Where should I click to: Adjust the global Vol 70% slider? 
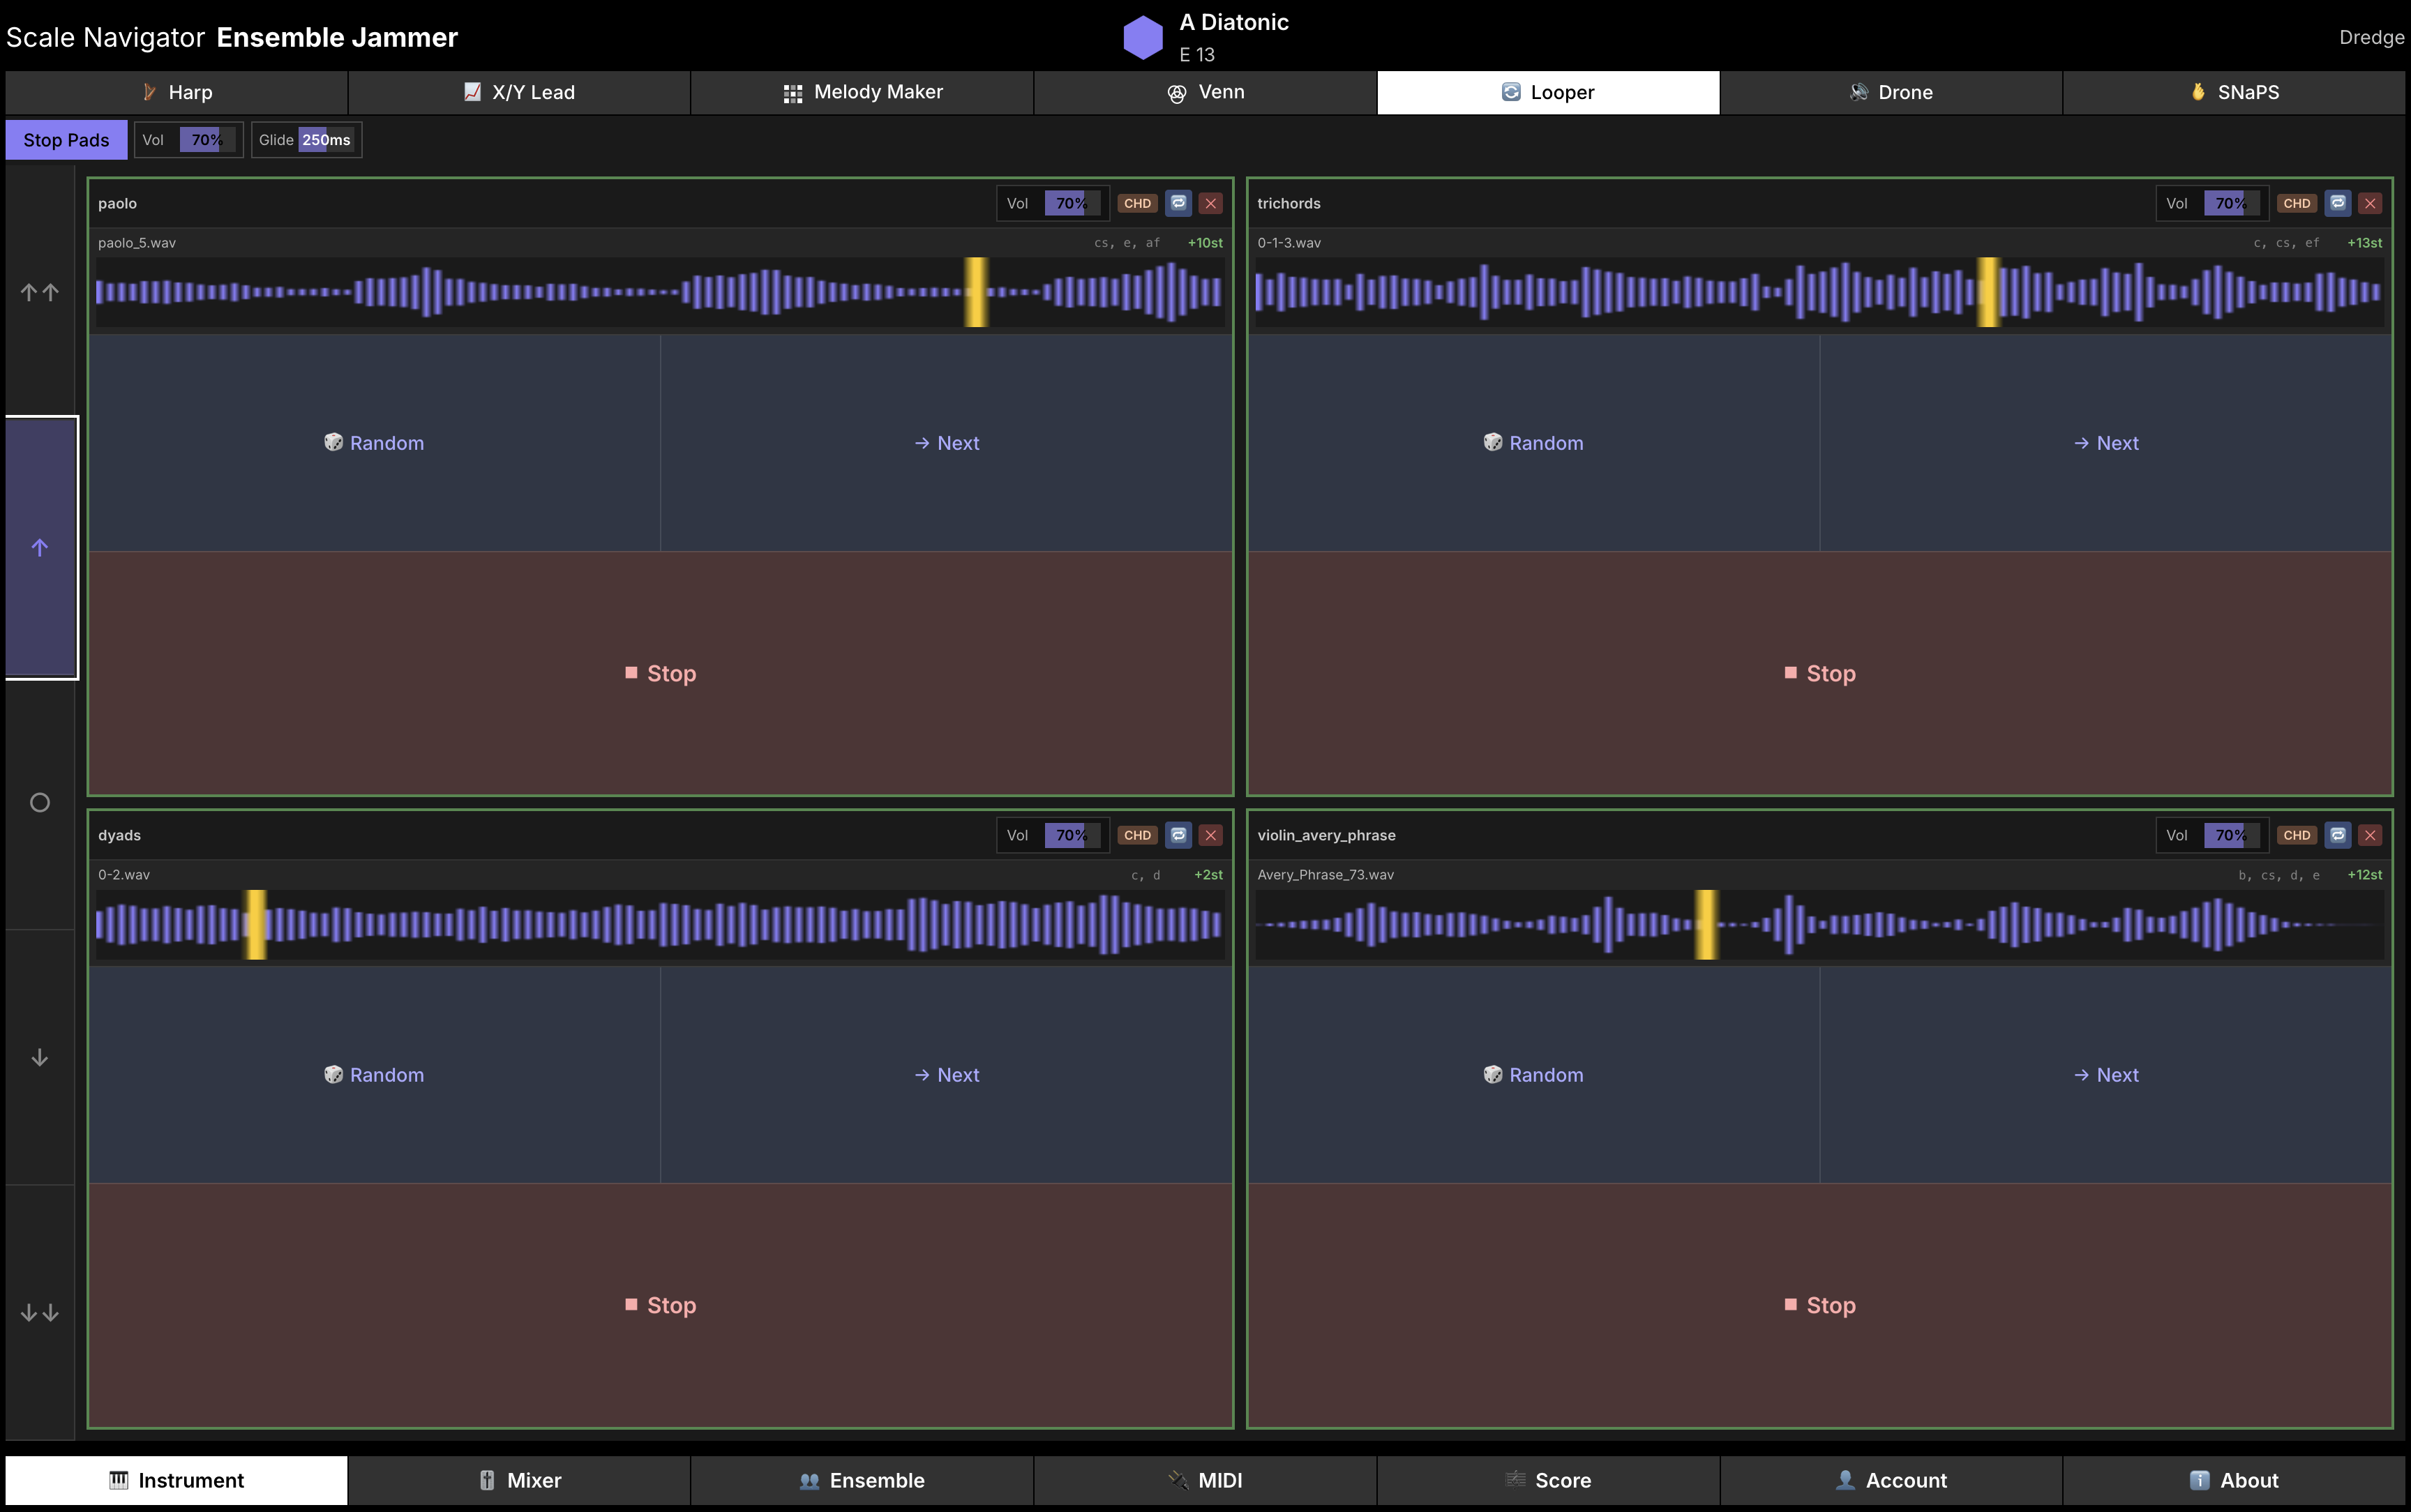pyautogui.click(x=207, y=140)
